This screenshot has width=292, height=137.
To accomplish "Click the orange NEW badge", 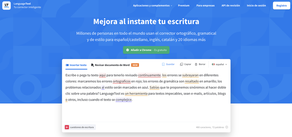I will [x=135, y=65].
